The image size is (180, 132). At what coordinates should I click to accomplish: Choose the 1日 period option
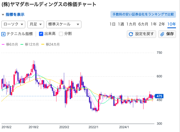point(113,24)
